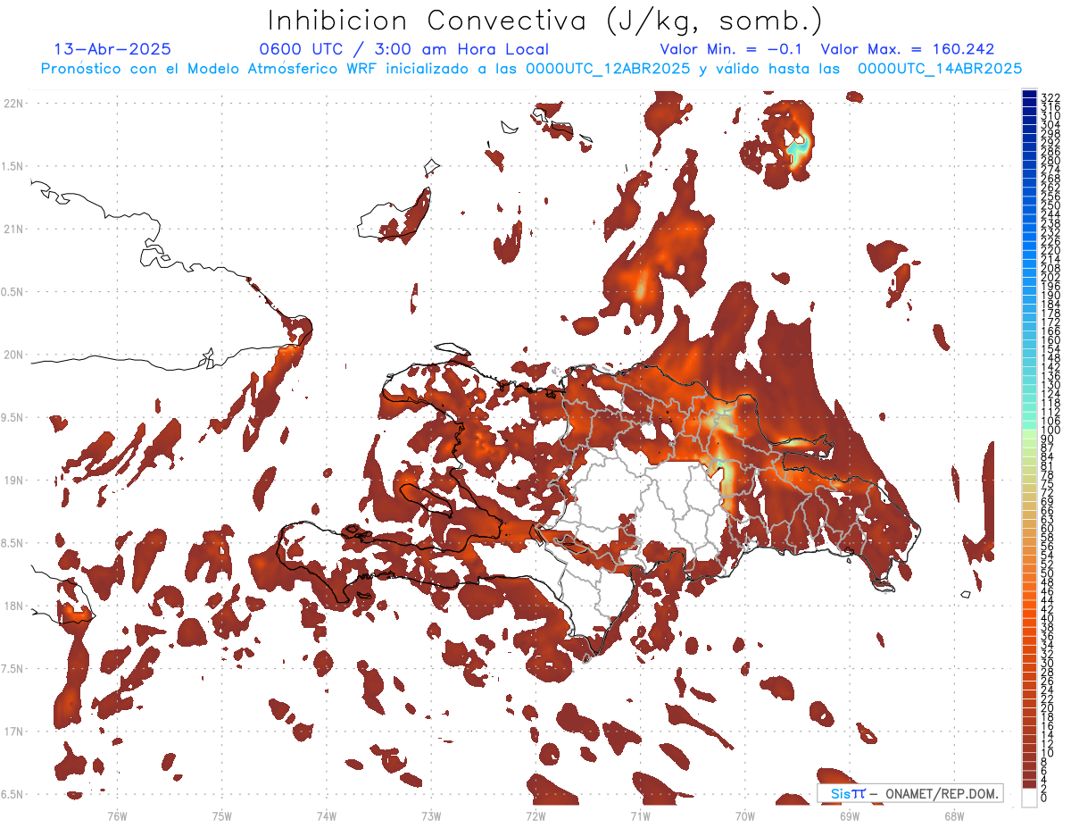
Task: Click the '74W' longitude label
Action: [327, 815]
